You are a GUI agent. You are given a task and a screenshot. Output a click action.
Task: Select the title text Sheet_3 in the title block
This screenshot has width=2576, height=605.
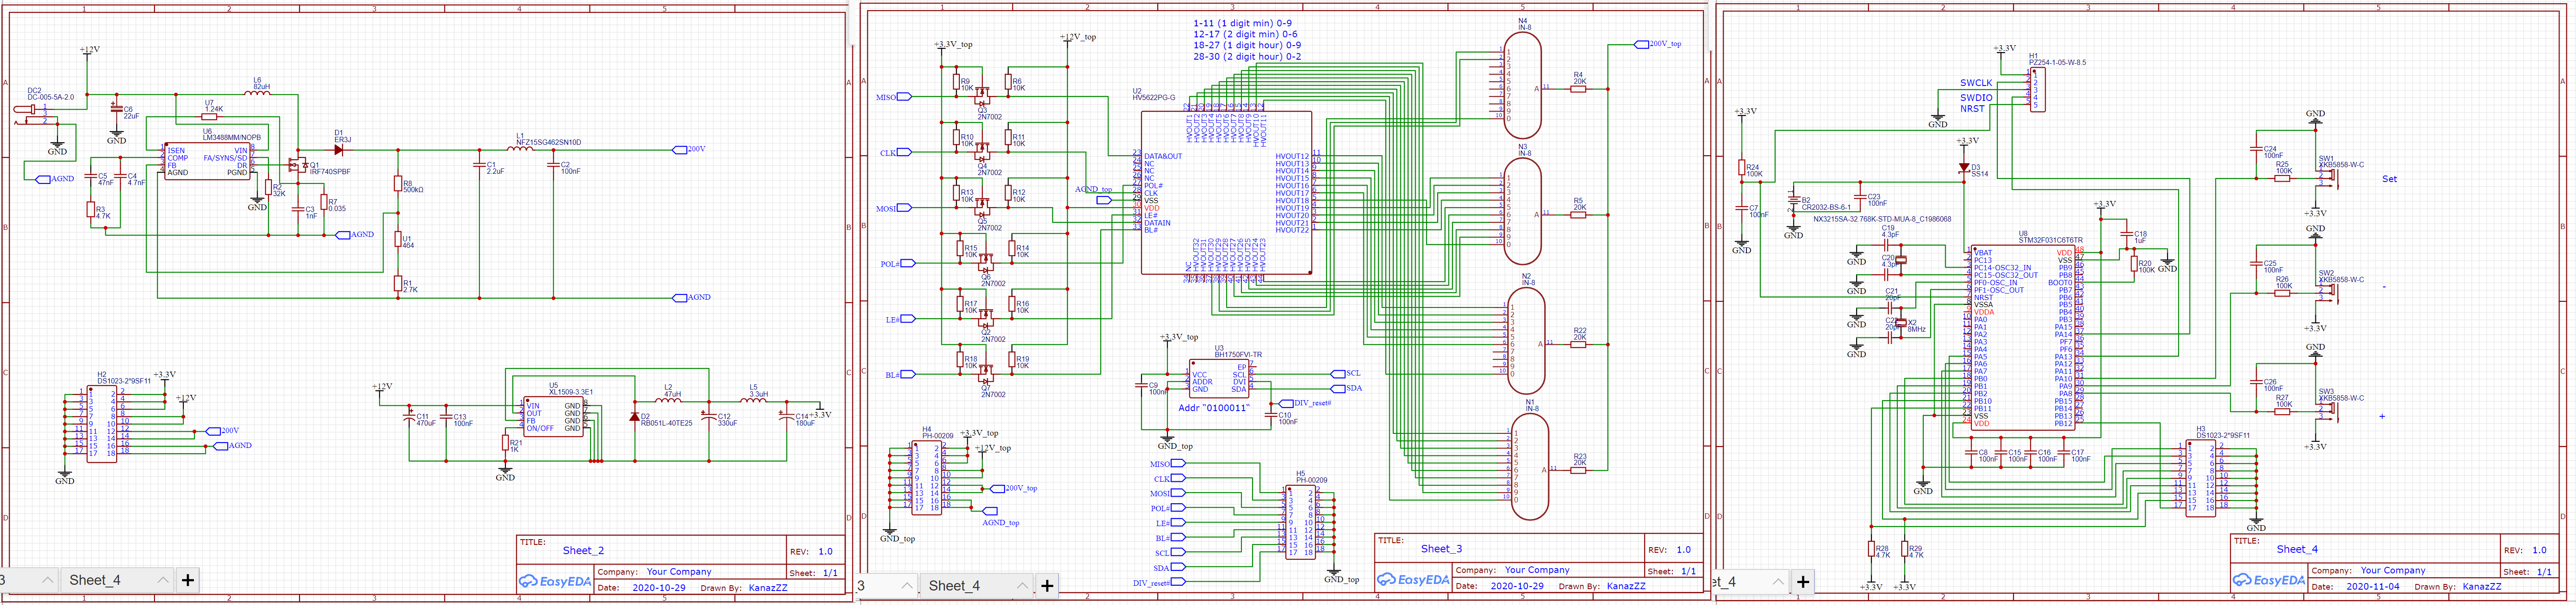pyautogui.click(x=1441, y=549)
